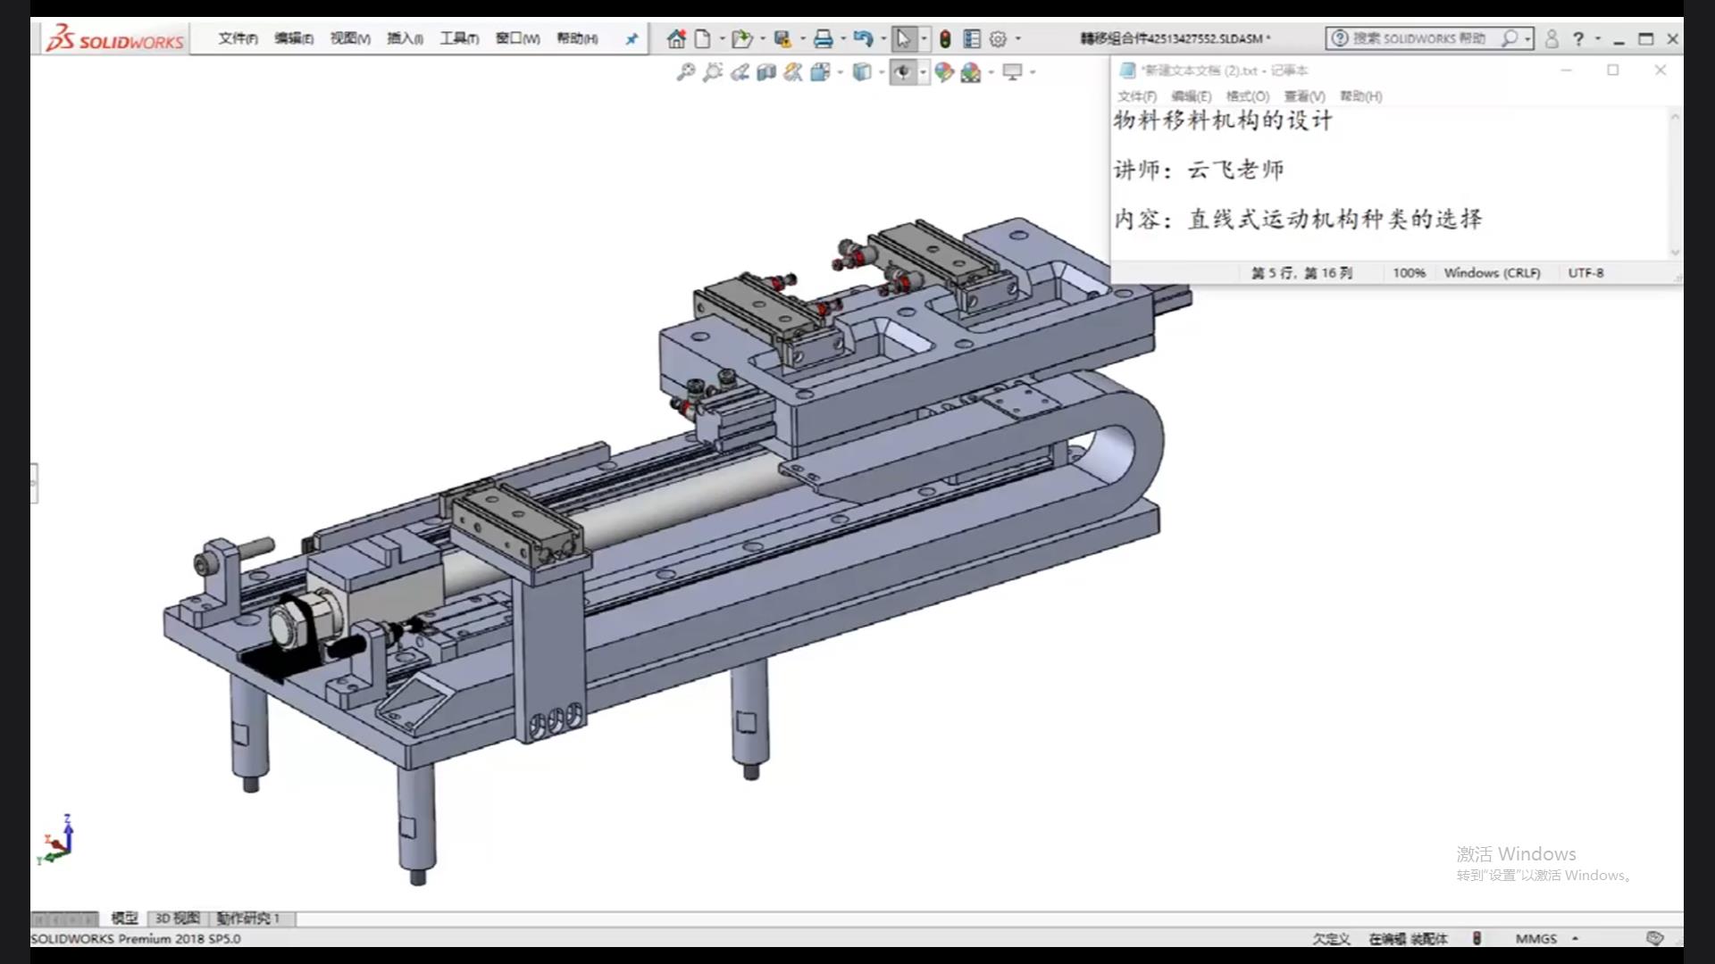Click the text line 讲师: 云飞老师 in Notepad
This screenshot has height=964, width=1715.
click(1198, 170)
